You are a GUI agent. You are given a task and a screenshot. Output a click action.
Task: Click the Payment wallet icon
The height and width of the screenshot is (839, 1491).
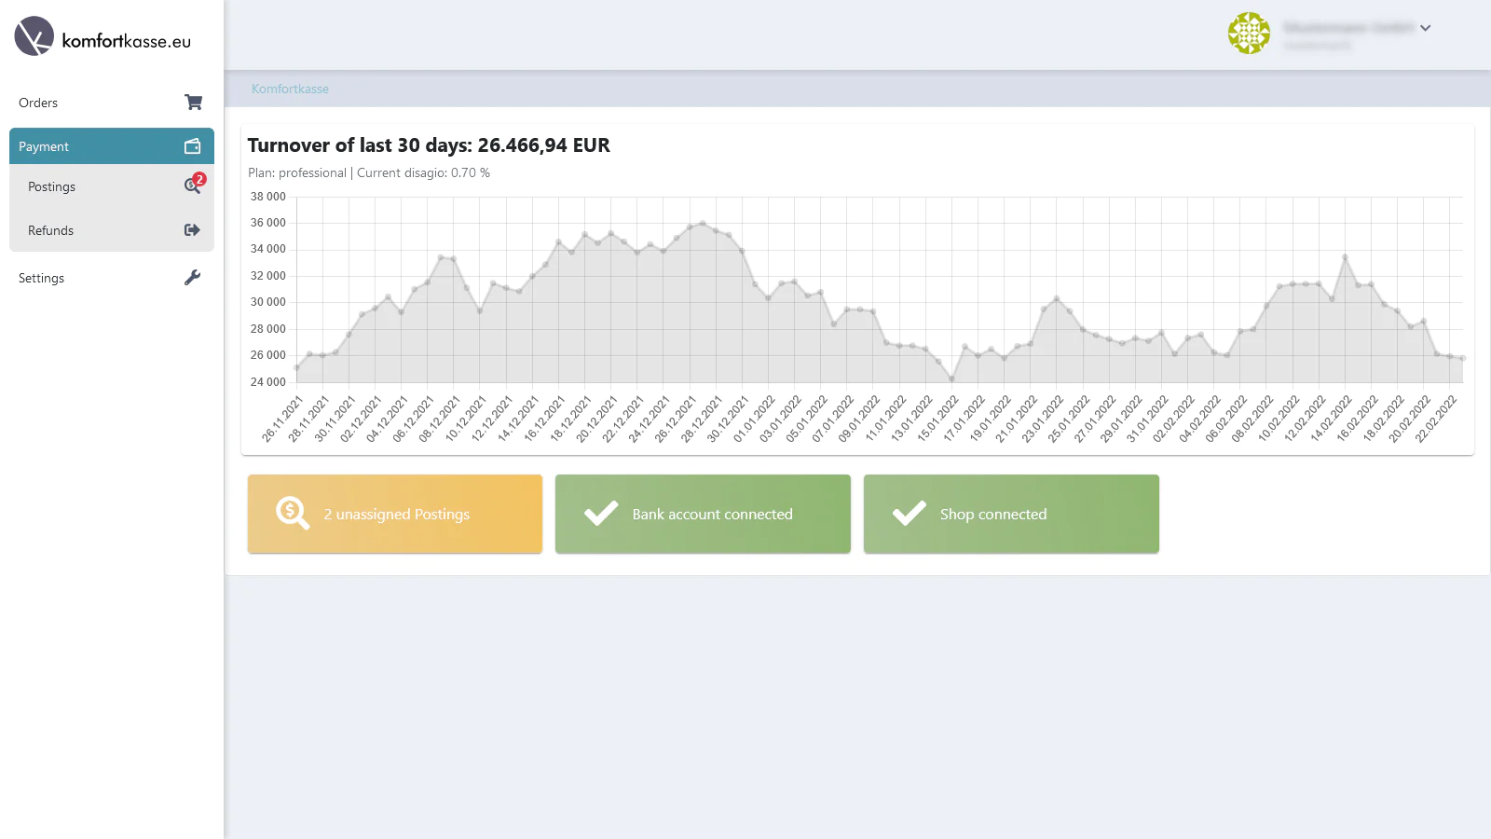point(193,146)
